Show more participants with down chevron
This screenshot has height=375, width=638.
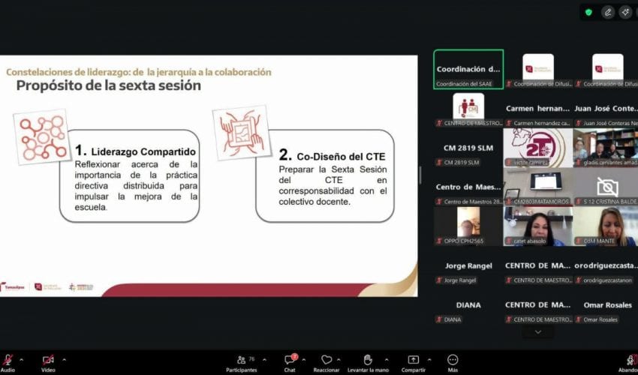click(537, 331)
